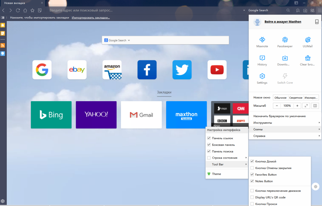Open the search engine dropdown arrow in toolbar
The width and height of the screenshot is (322, 206).
click(x=244, y=10)
